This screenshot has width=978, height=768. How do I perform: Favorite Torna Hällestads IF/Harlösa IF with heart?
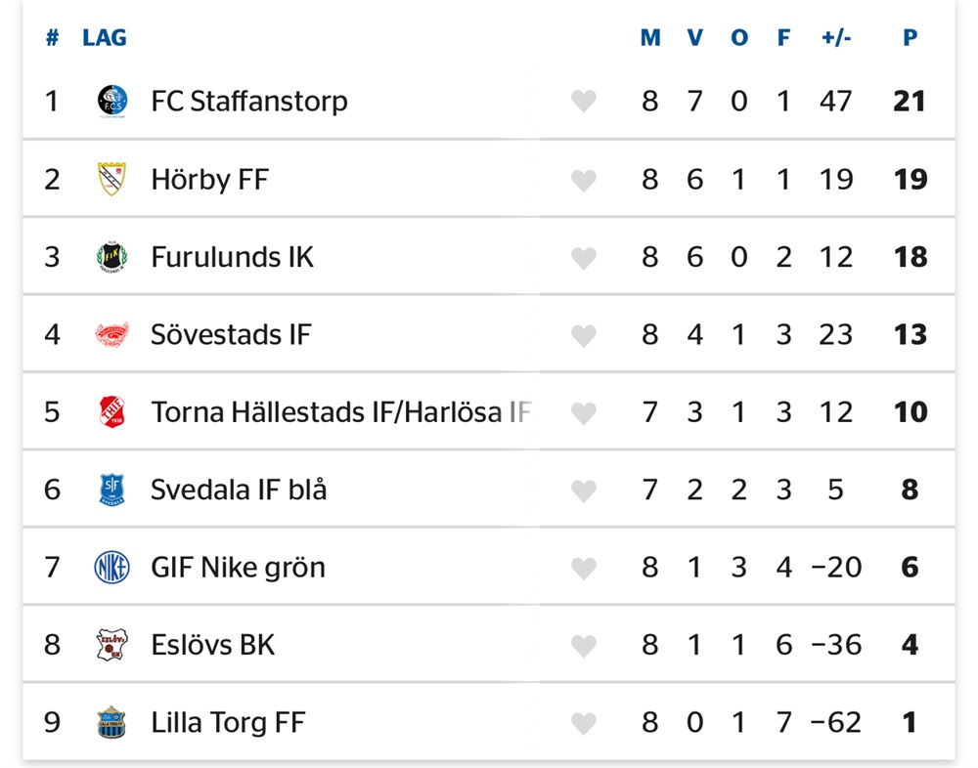tap(584, 412)
